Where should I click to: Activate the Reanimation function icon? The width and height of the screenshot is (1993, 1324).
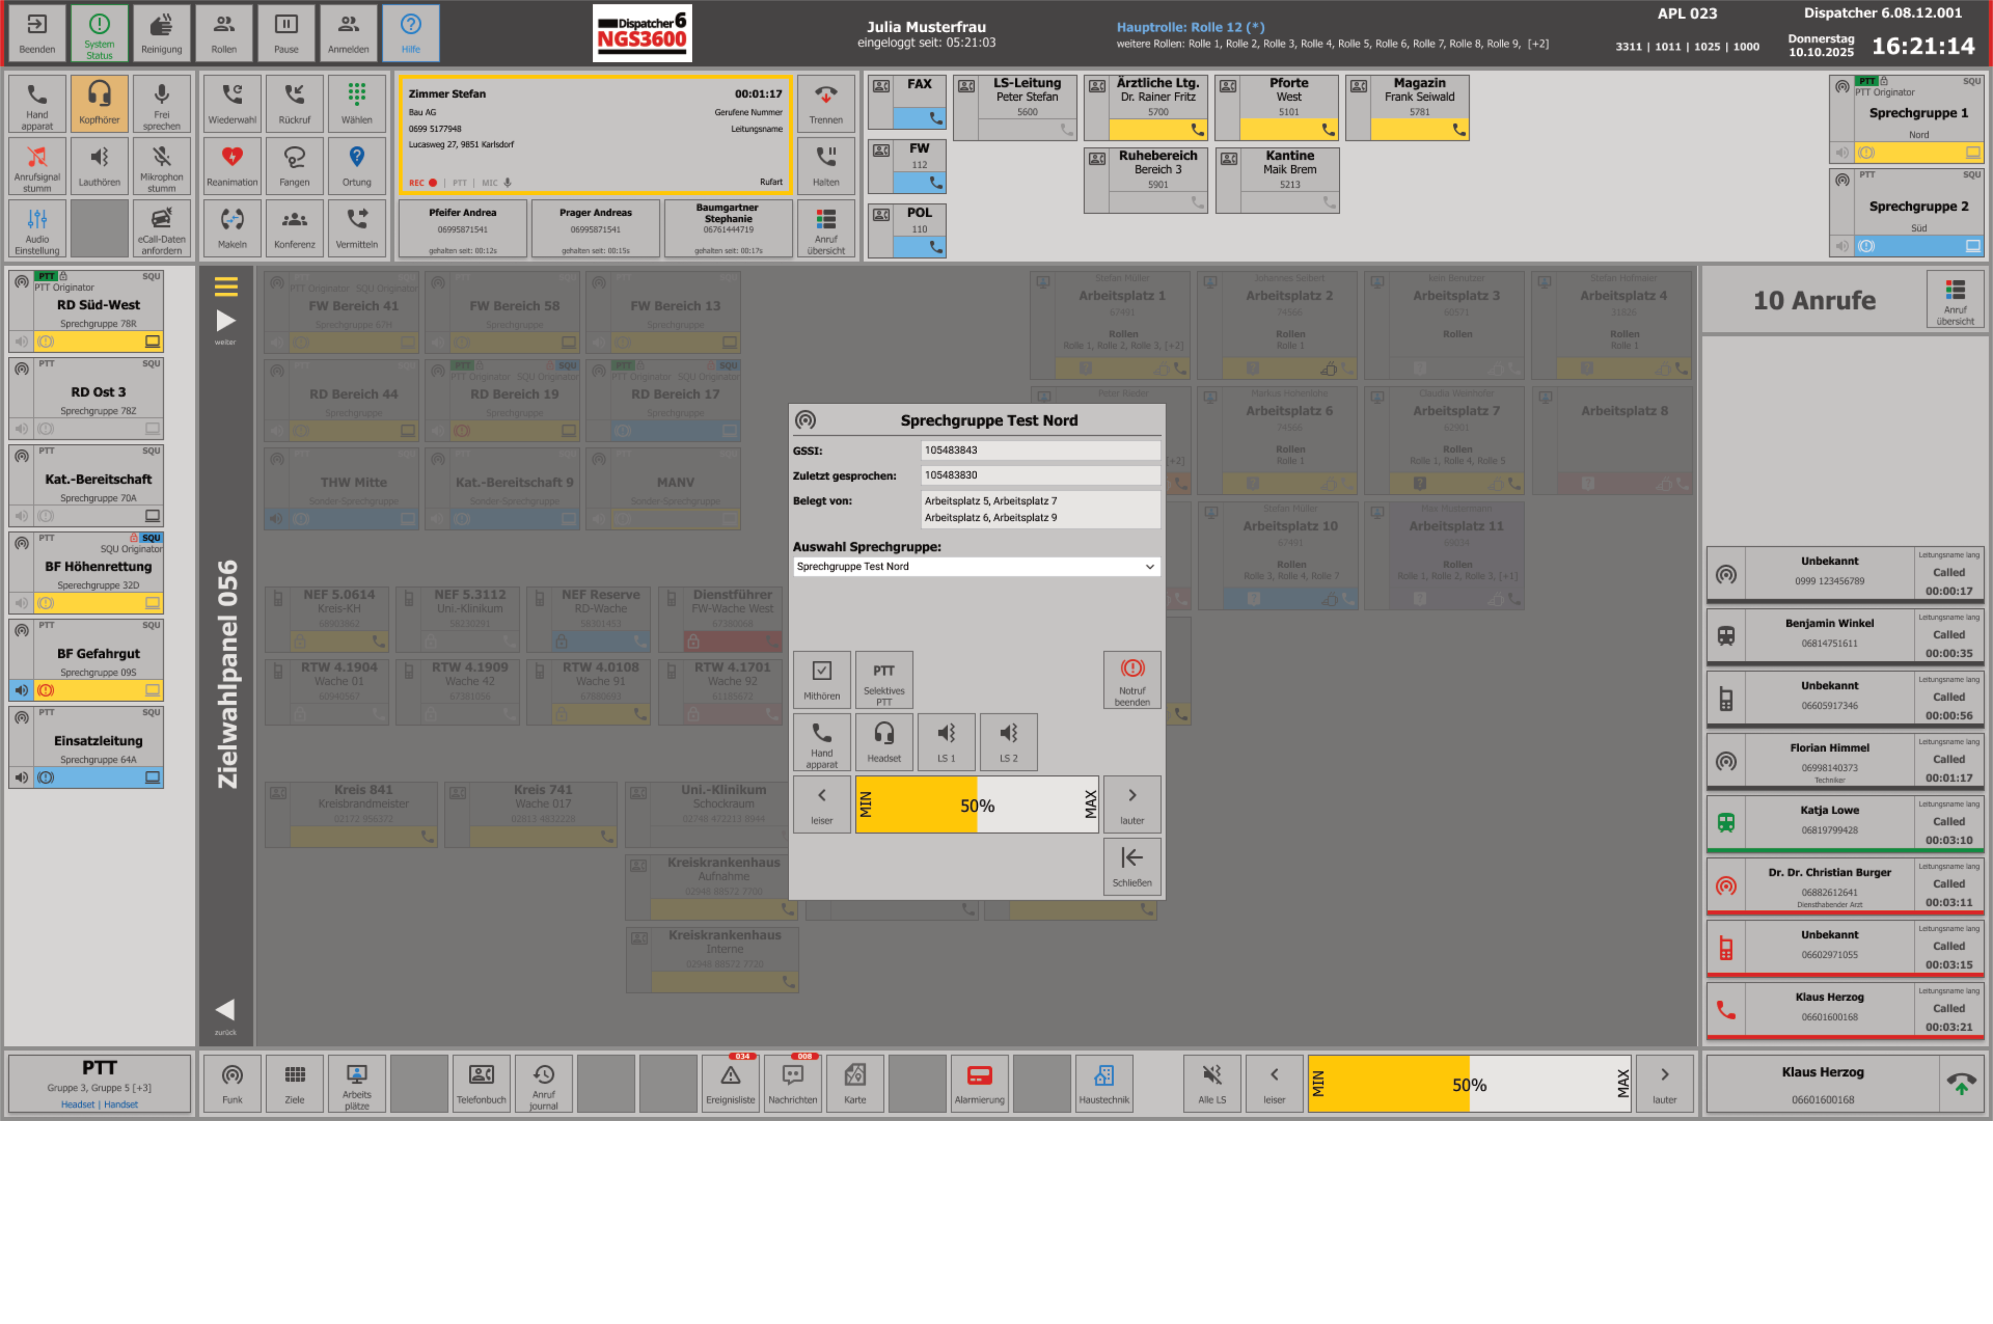[231, 165]
